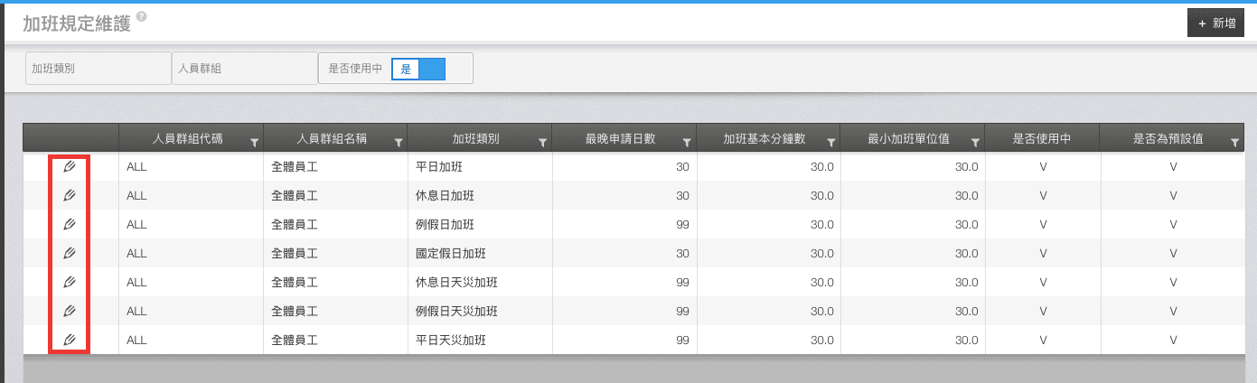Open filter for 人員群組代碼 column
This screenshot has width=1257, height=383.
(254, 142)
